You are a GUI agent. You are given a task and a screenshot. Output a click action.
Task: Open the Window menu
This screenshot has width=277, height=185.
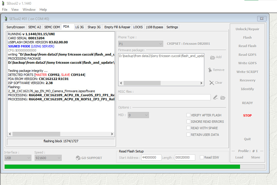(x=29, y=10)
